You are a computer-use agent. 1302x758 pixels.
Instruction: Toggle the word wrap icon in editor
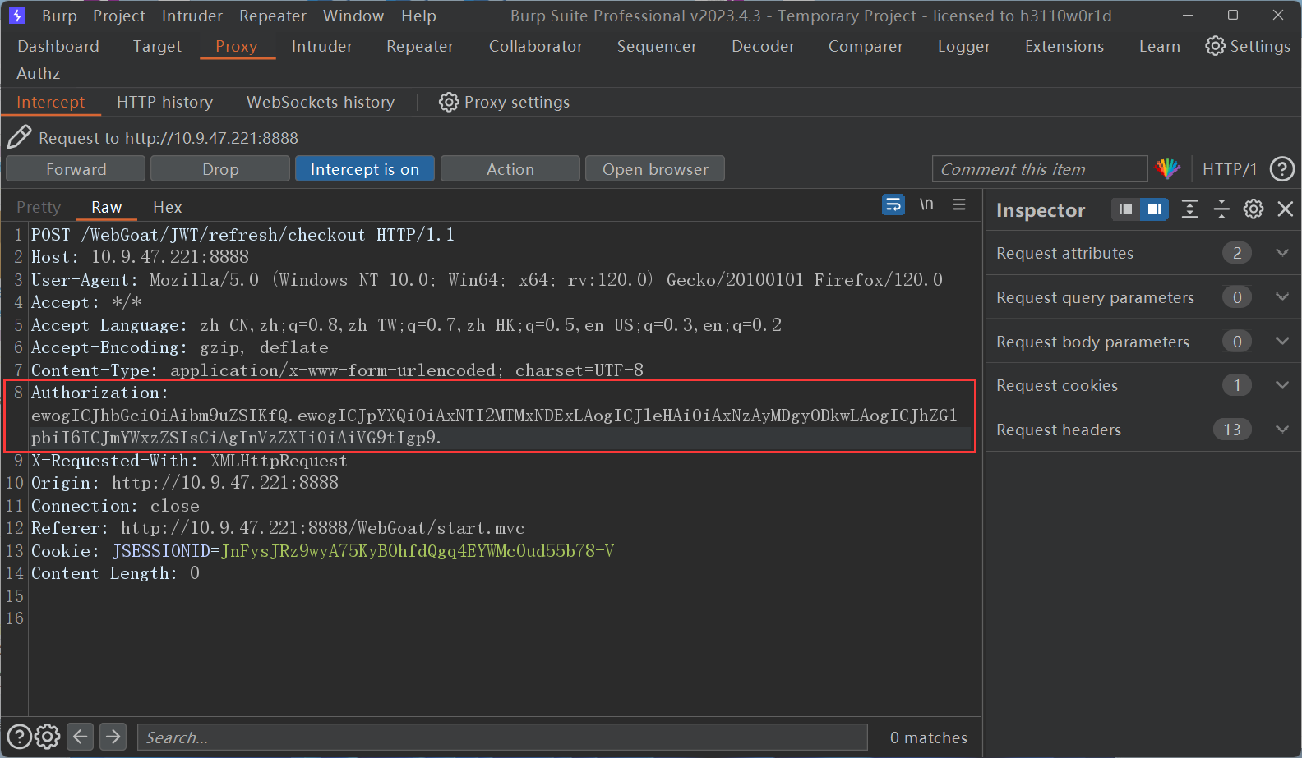click(x=893, y=204)
